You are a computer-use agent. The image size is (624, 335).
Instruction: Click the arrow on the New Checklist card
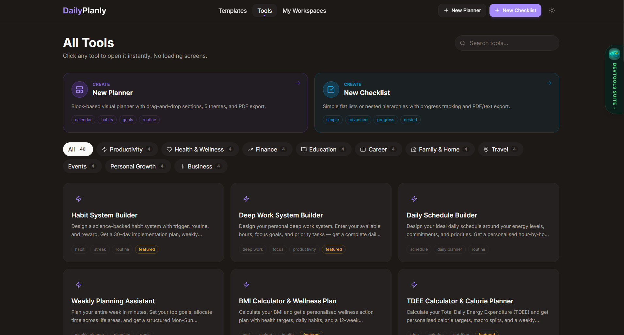pos(549,83)
